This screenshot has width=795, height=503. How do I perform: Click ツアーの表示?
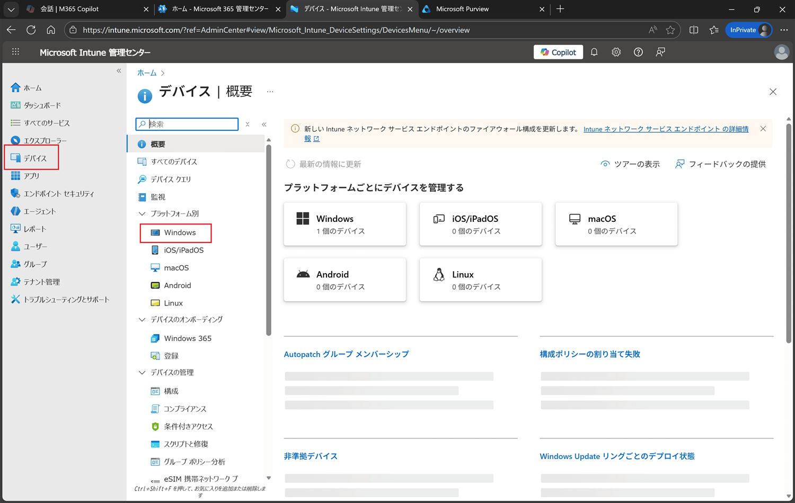630,164
